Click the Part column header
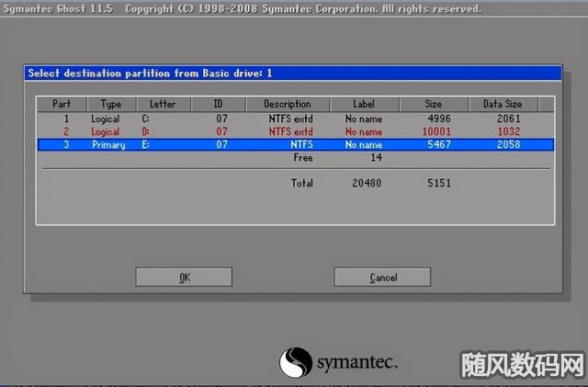The height and width of the screenshot is (387, 588). [x=62, y=104]
